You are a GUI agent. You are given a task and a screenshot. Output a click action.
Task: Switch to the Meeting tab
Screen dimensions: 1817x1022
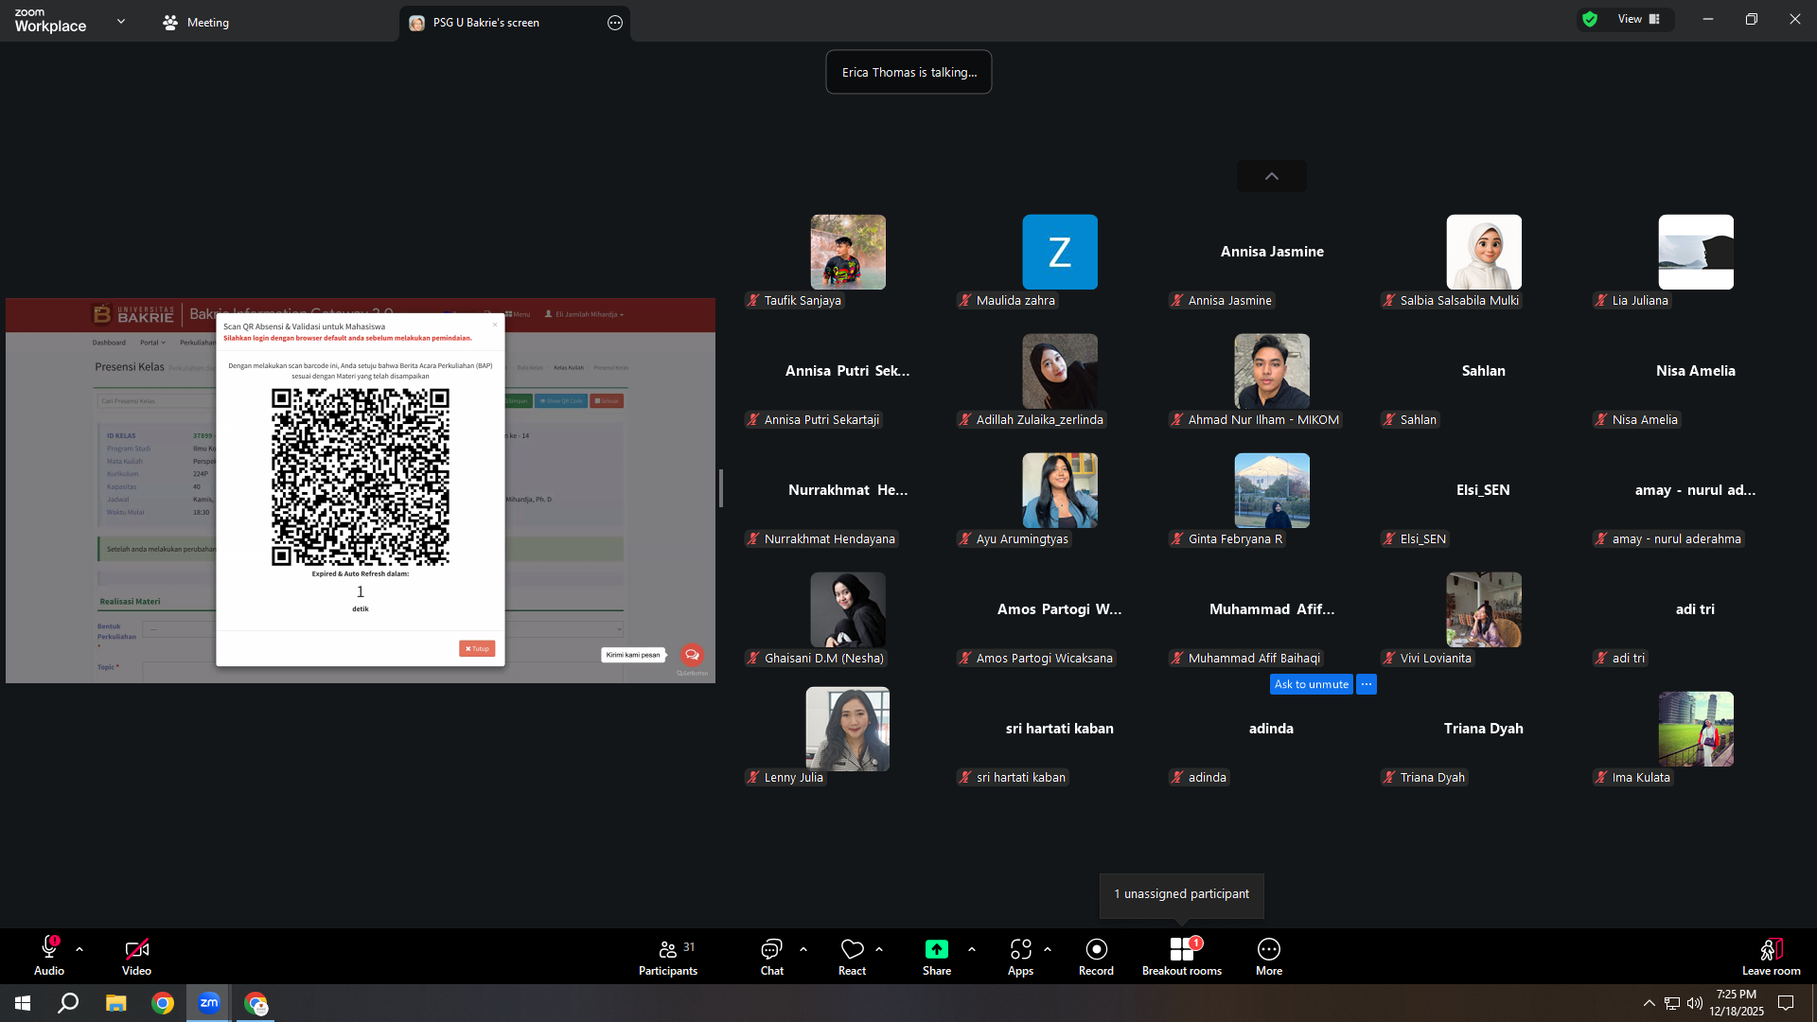pos(196,22)
